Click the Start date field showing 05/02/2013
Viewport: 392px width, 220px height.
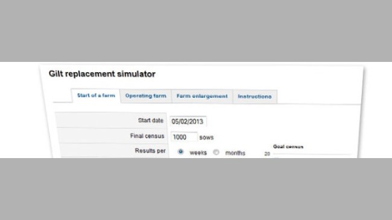click(x=188, y=121)
